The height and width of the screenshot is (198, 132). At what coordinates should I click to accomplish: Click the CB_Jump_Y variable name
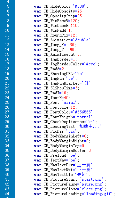[x=54, y=50]
